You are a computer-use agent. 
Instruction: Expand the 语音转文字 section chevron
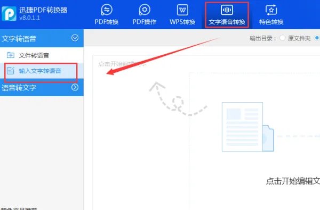tap(75, 87)
